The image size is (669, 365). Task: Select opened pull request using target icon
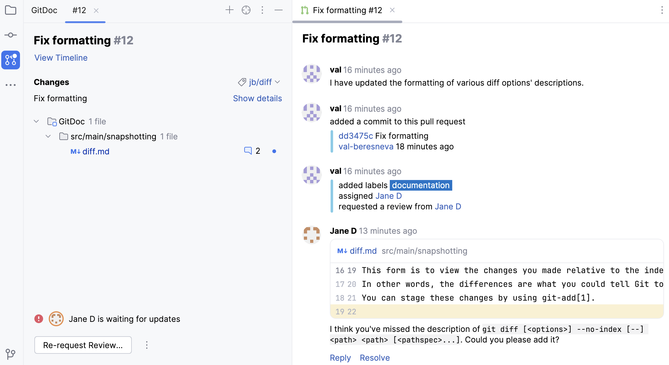(246, 10)
